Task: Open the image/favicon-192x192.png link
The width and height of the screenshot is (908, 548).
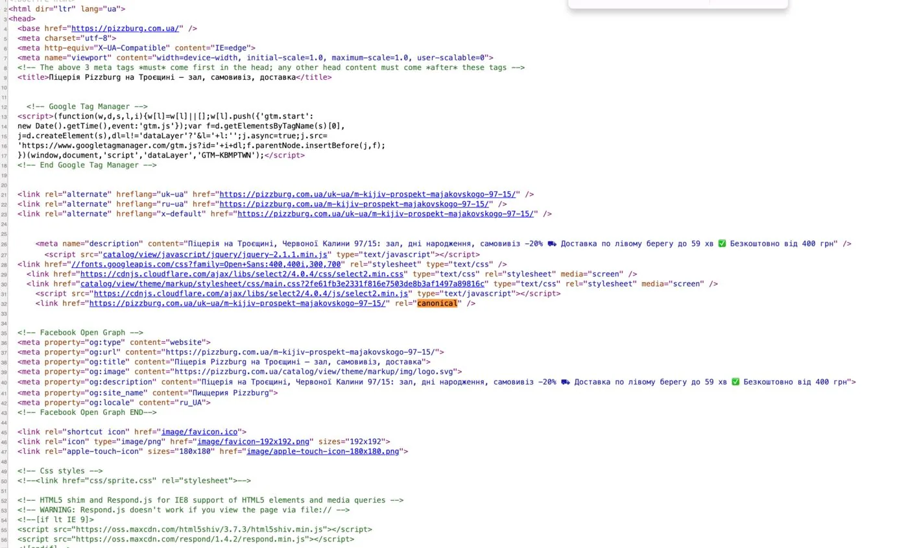Action: click(254, 442)
